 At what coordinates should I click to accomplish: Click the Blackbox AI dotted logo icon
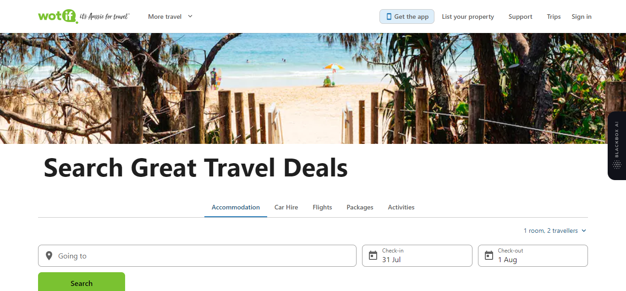coord(617,165)
